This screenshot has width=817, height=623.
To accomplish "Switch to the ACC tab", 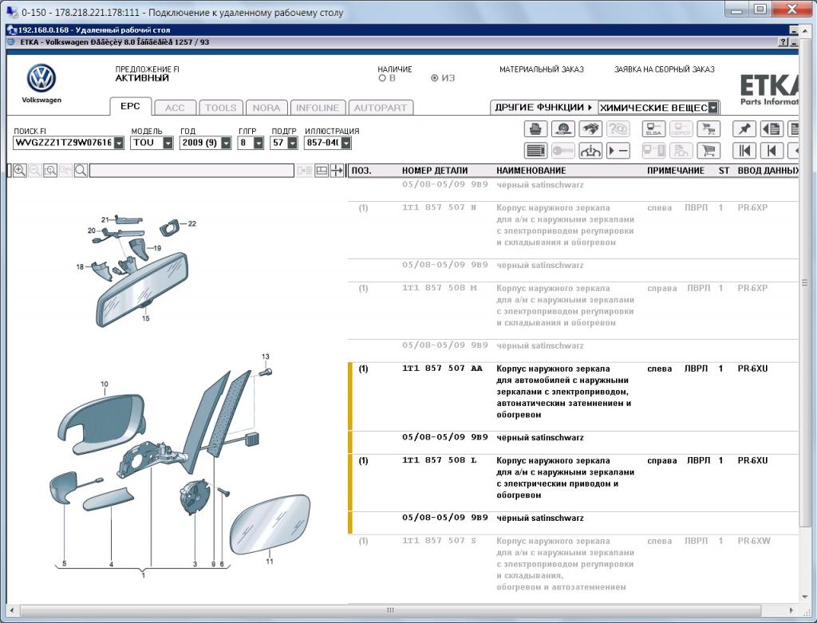I will coord(175,108).
